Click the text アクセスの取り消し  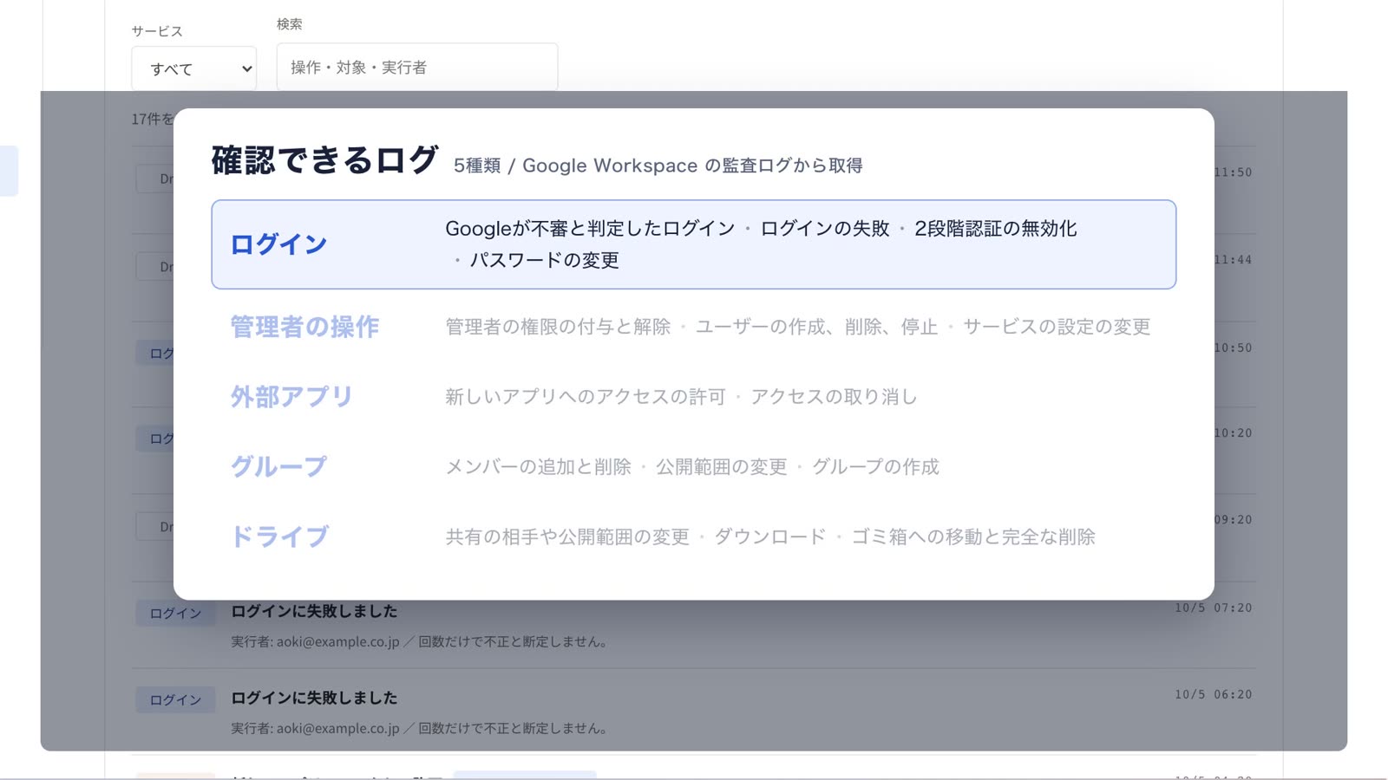[x=834, y=397]
